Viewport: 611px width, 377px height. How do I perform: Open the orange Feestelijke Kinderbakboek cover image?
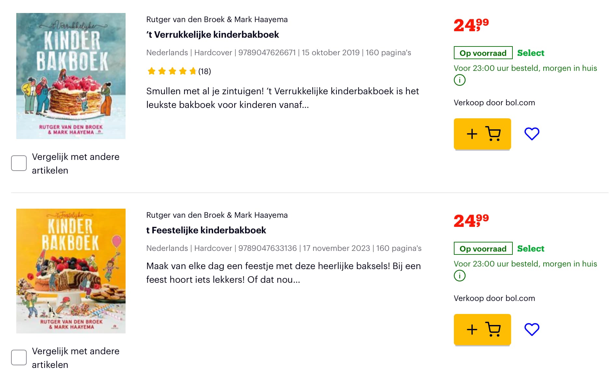(71, 271)
